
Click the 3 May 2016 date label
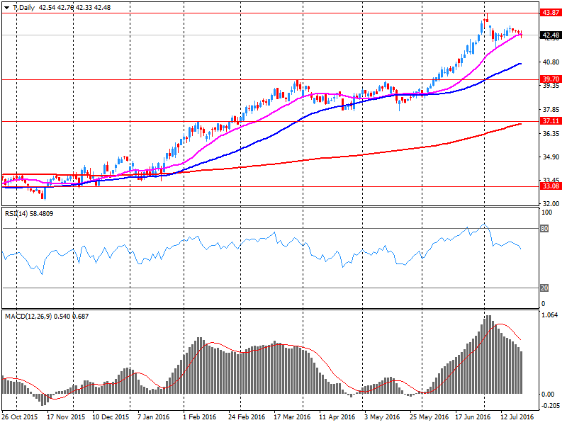[x=381, y=416]
